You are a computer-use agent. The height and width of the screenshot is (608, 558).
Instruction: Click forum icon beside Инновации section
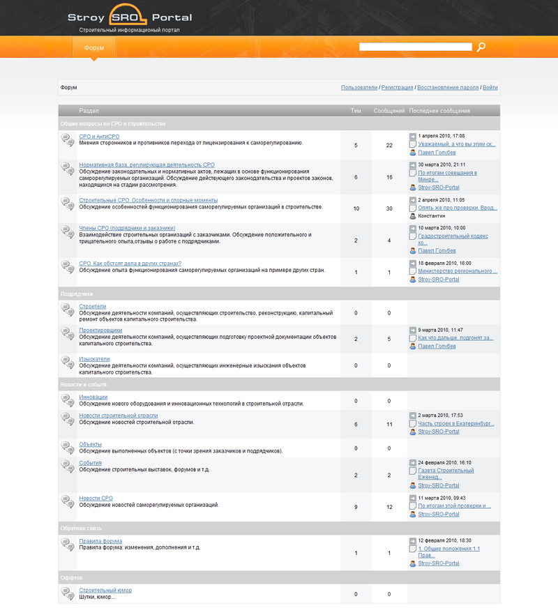(67, 400)
